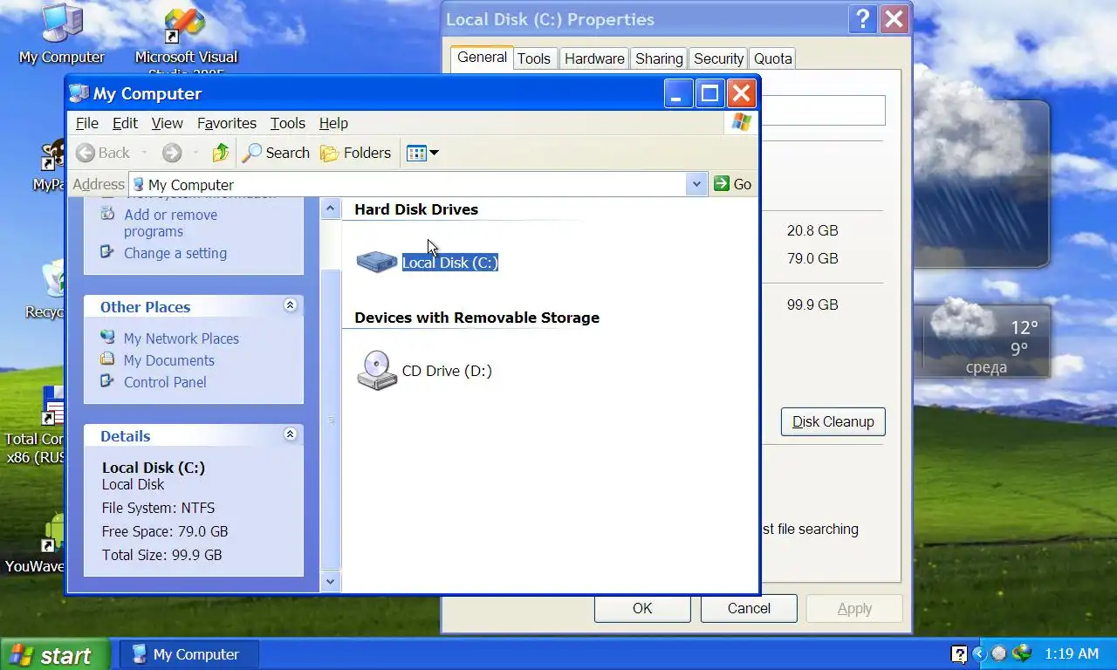Open Control Panel link
Screen dimensions: 1117x670
pyautogui.click(x=166, y=382)
